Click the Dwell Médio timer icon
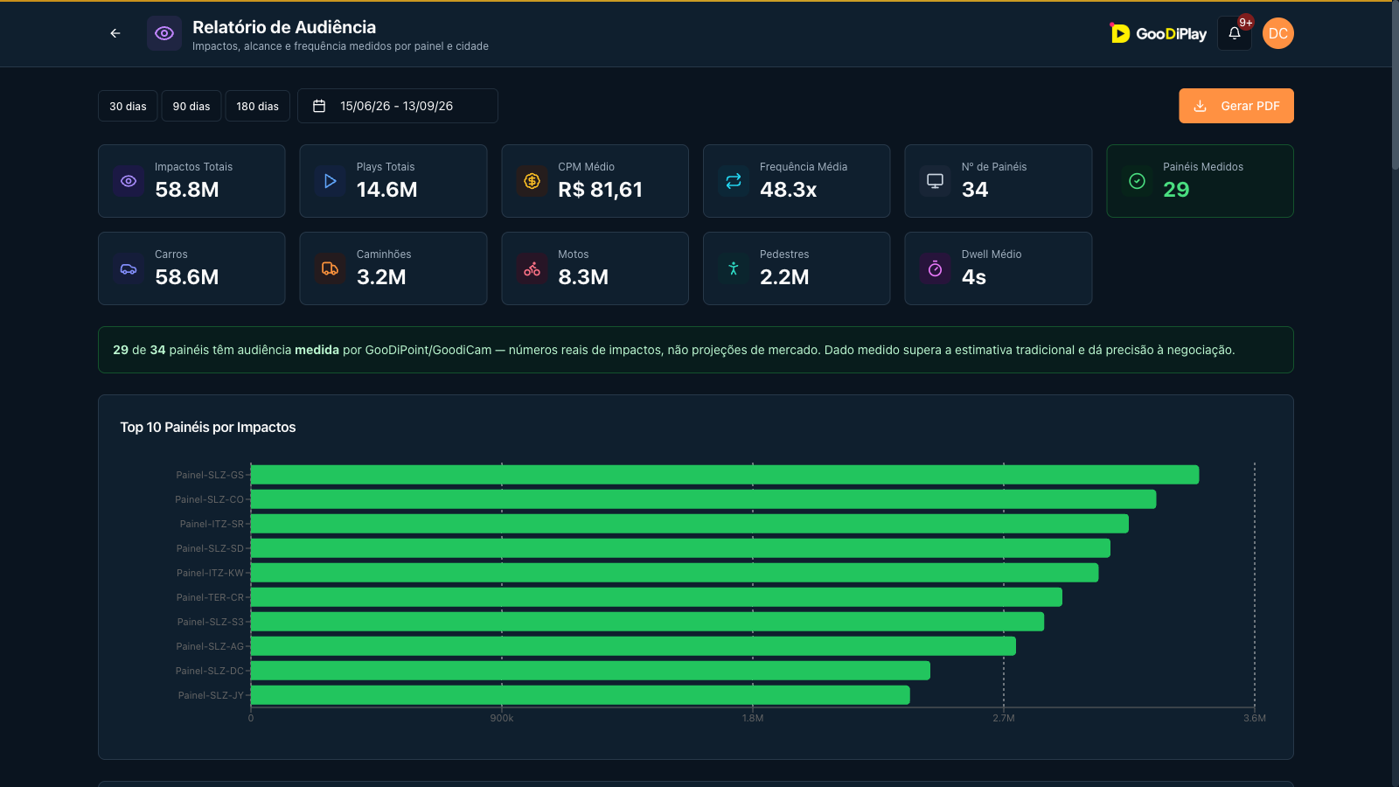 (x=935, y=268)
